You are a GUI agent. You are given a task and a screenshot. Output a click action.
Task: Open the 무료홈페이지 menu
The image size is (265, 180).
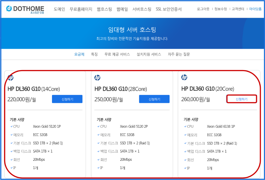(x=81, y=9)
